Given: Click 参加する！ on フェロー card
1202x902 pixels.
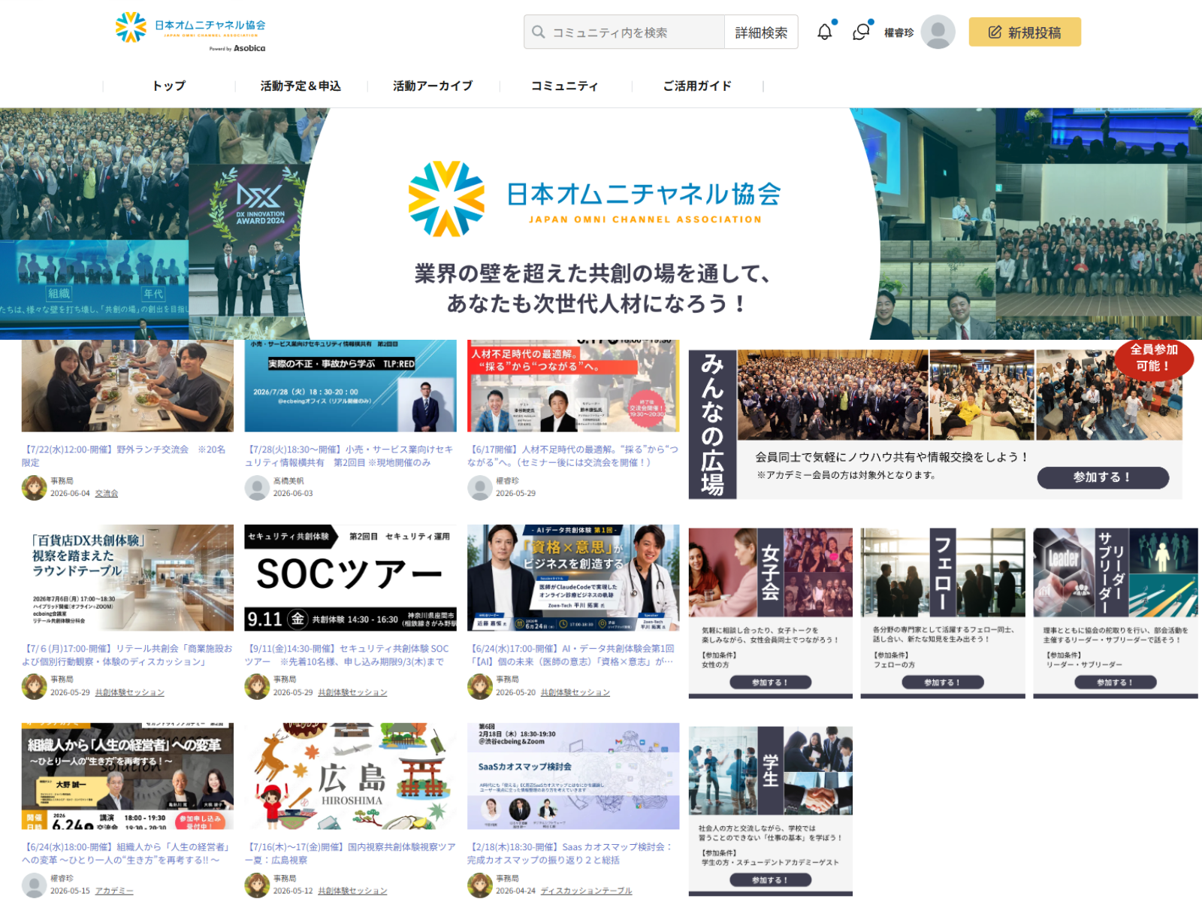Looking at the screenshot, I should [x=942, y=683].
